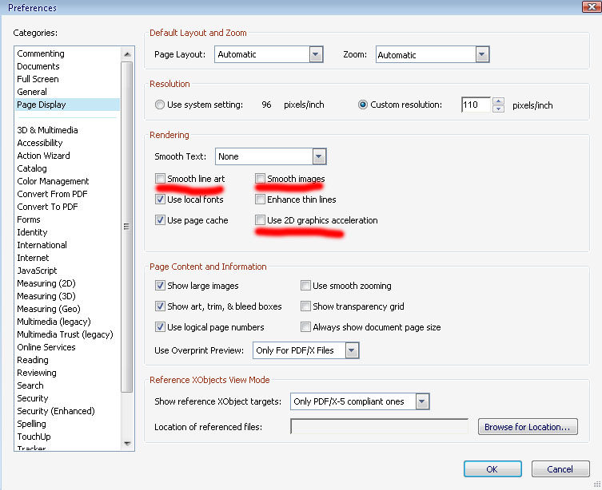The height and width of the screenshot is (490, 602).
Task: Select Measuring (Geo) category
Action: (x=49, y=309)
